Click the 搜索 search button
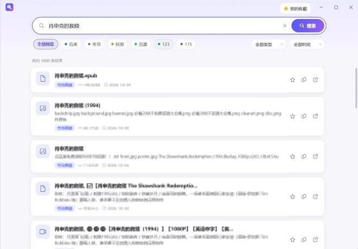 [308, 26]
